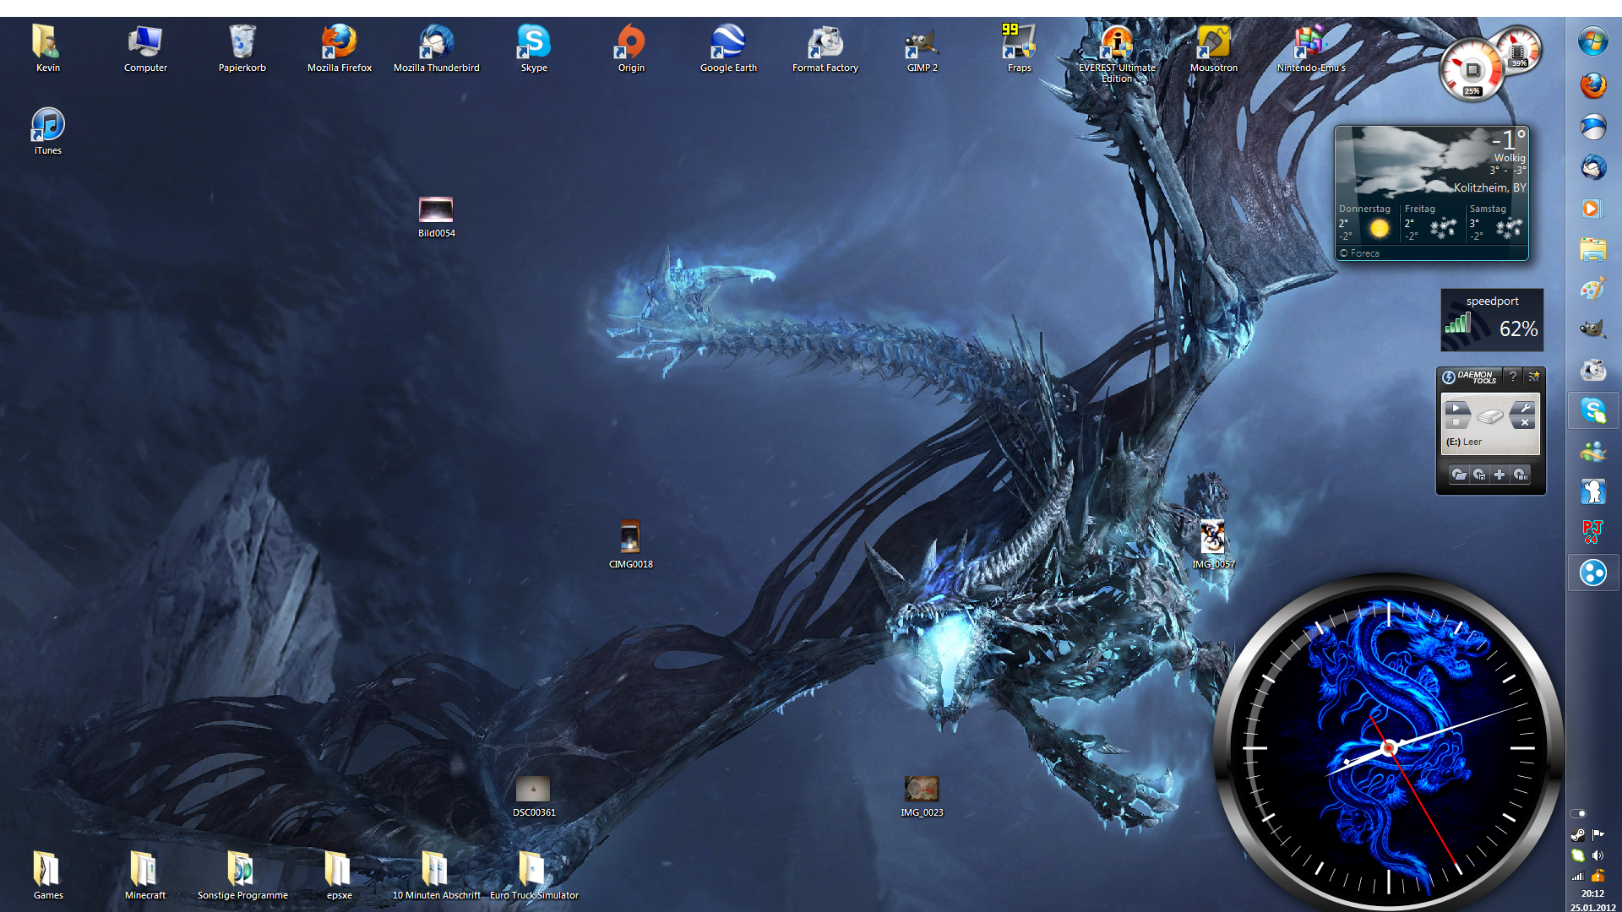Open the 10 Minuten Abschrift folder
Image resolution: width=1622 pixels, height=912 pixels.
[437, 875]
